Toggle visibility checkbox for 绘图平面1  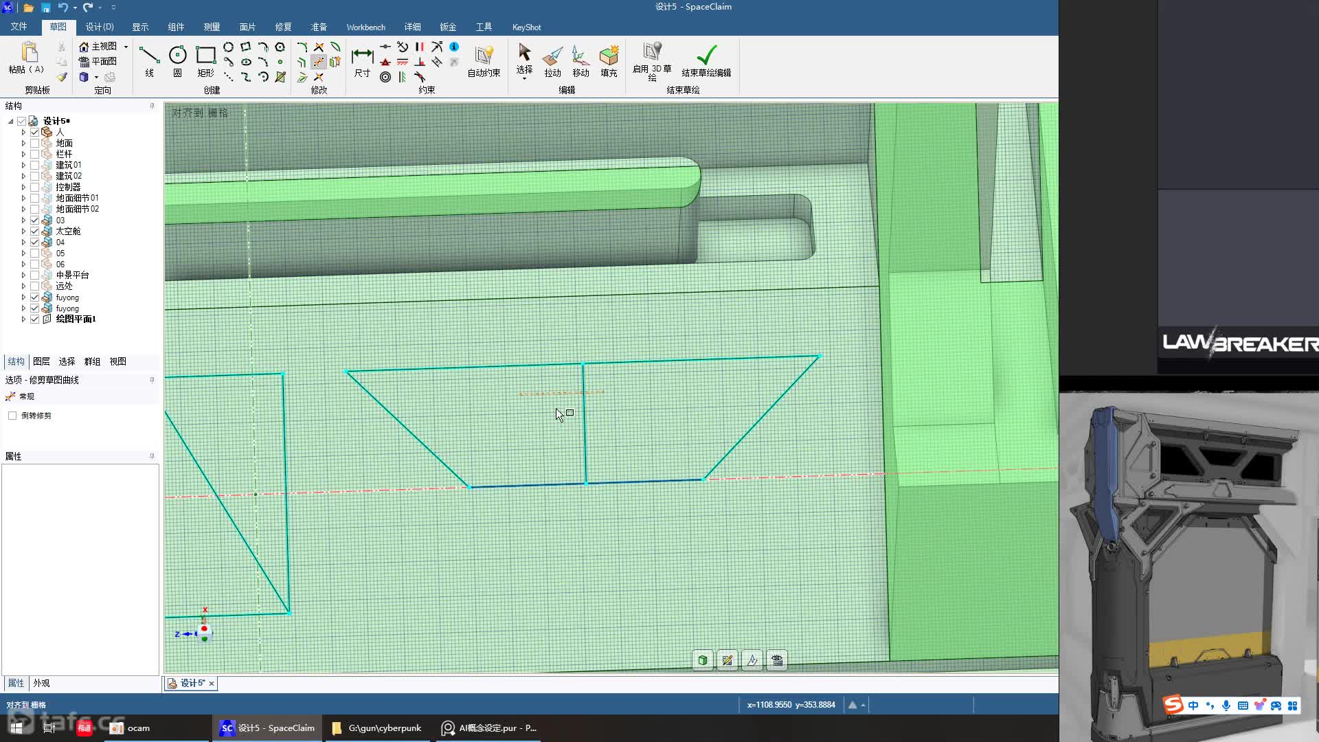34,319
